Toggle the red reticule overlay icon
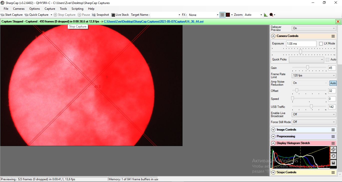Screen dimensions: 342x182 pos(228,15)
